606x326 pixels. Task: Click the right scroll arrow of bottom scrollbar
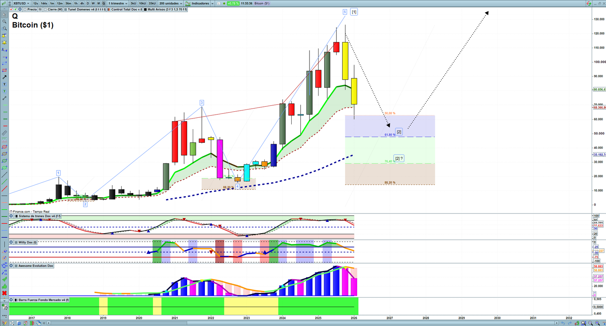tap(557, 323)
